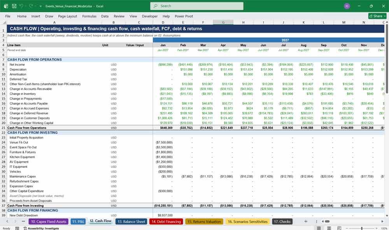Click the Save icon in title bar
Screen dimensions: 389x230
tap(14, 6)
